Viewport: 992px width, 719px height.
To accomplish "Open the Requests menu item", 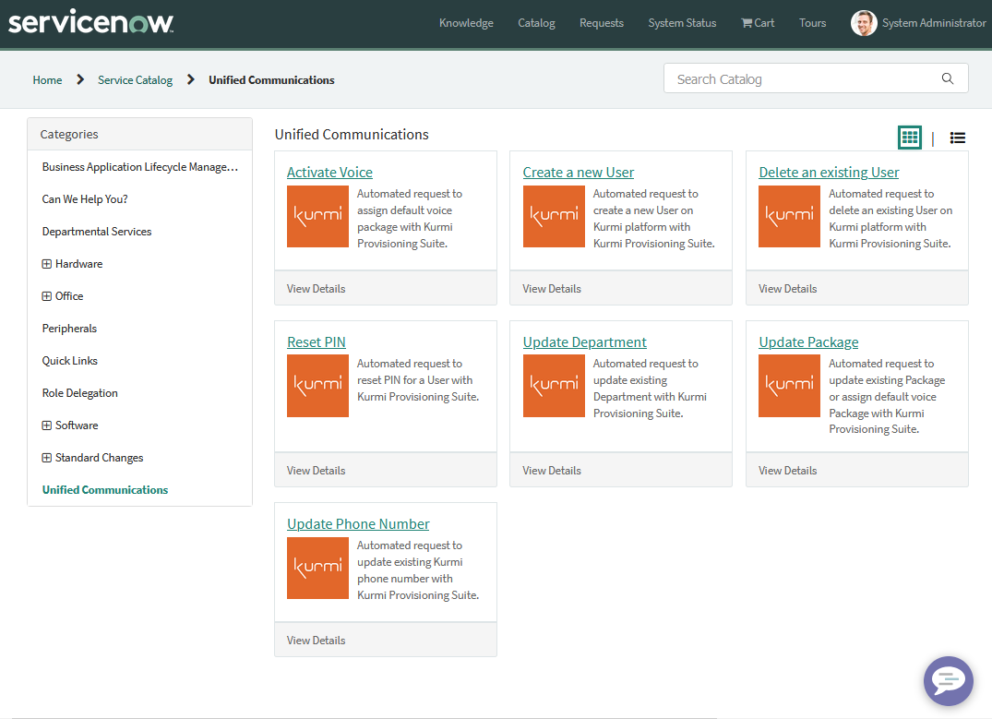I will click(602, 23).
